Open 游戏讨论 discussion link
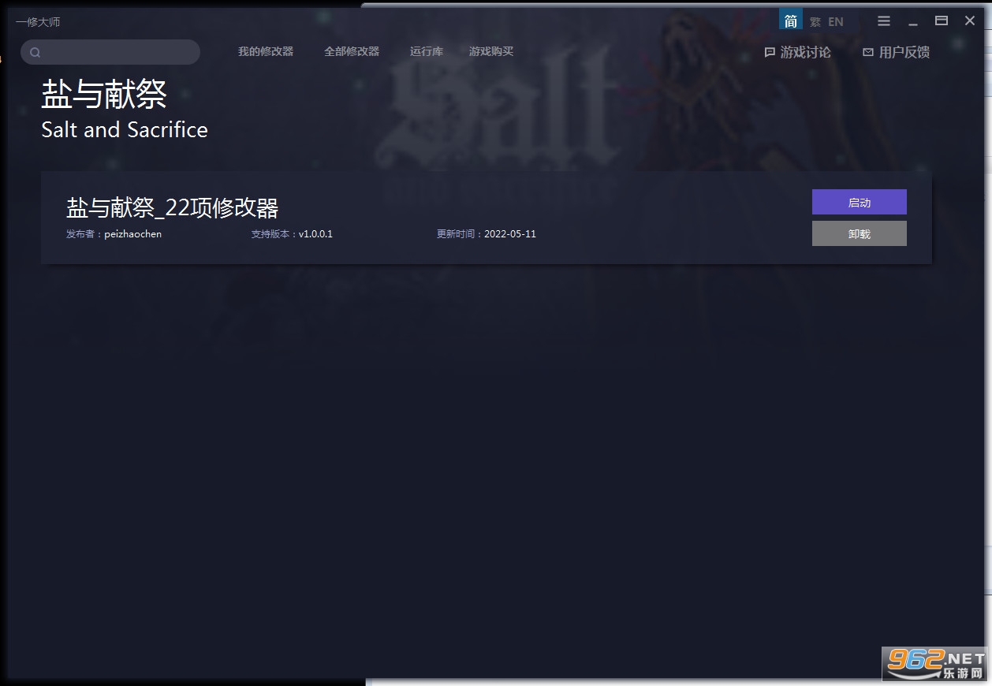The height and width of the screenshot is (686, 992). click(798, 52)
